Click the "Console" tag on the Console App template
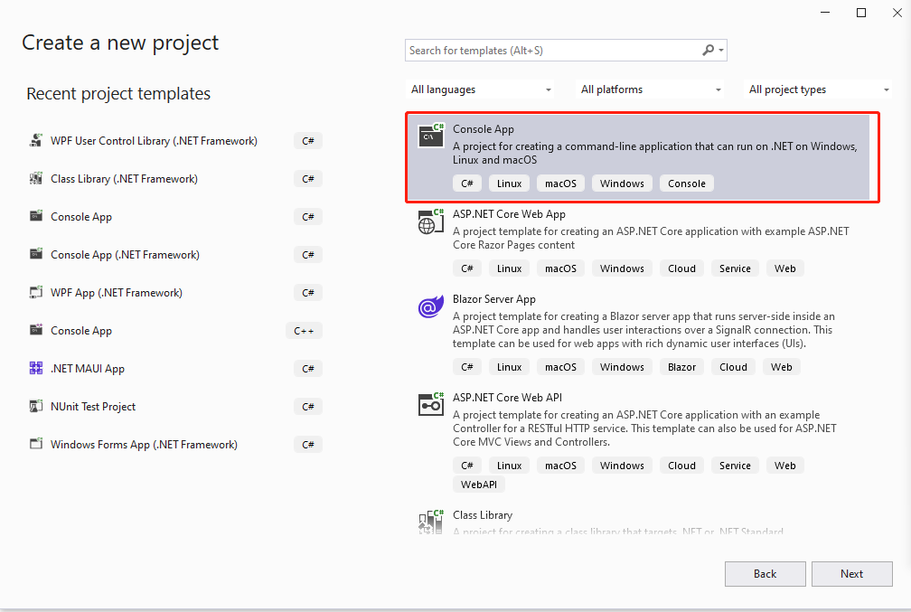The image size is (911, 612). point(687,184)
